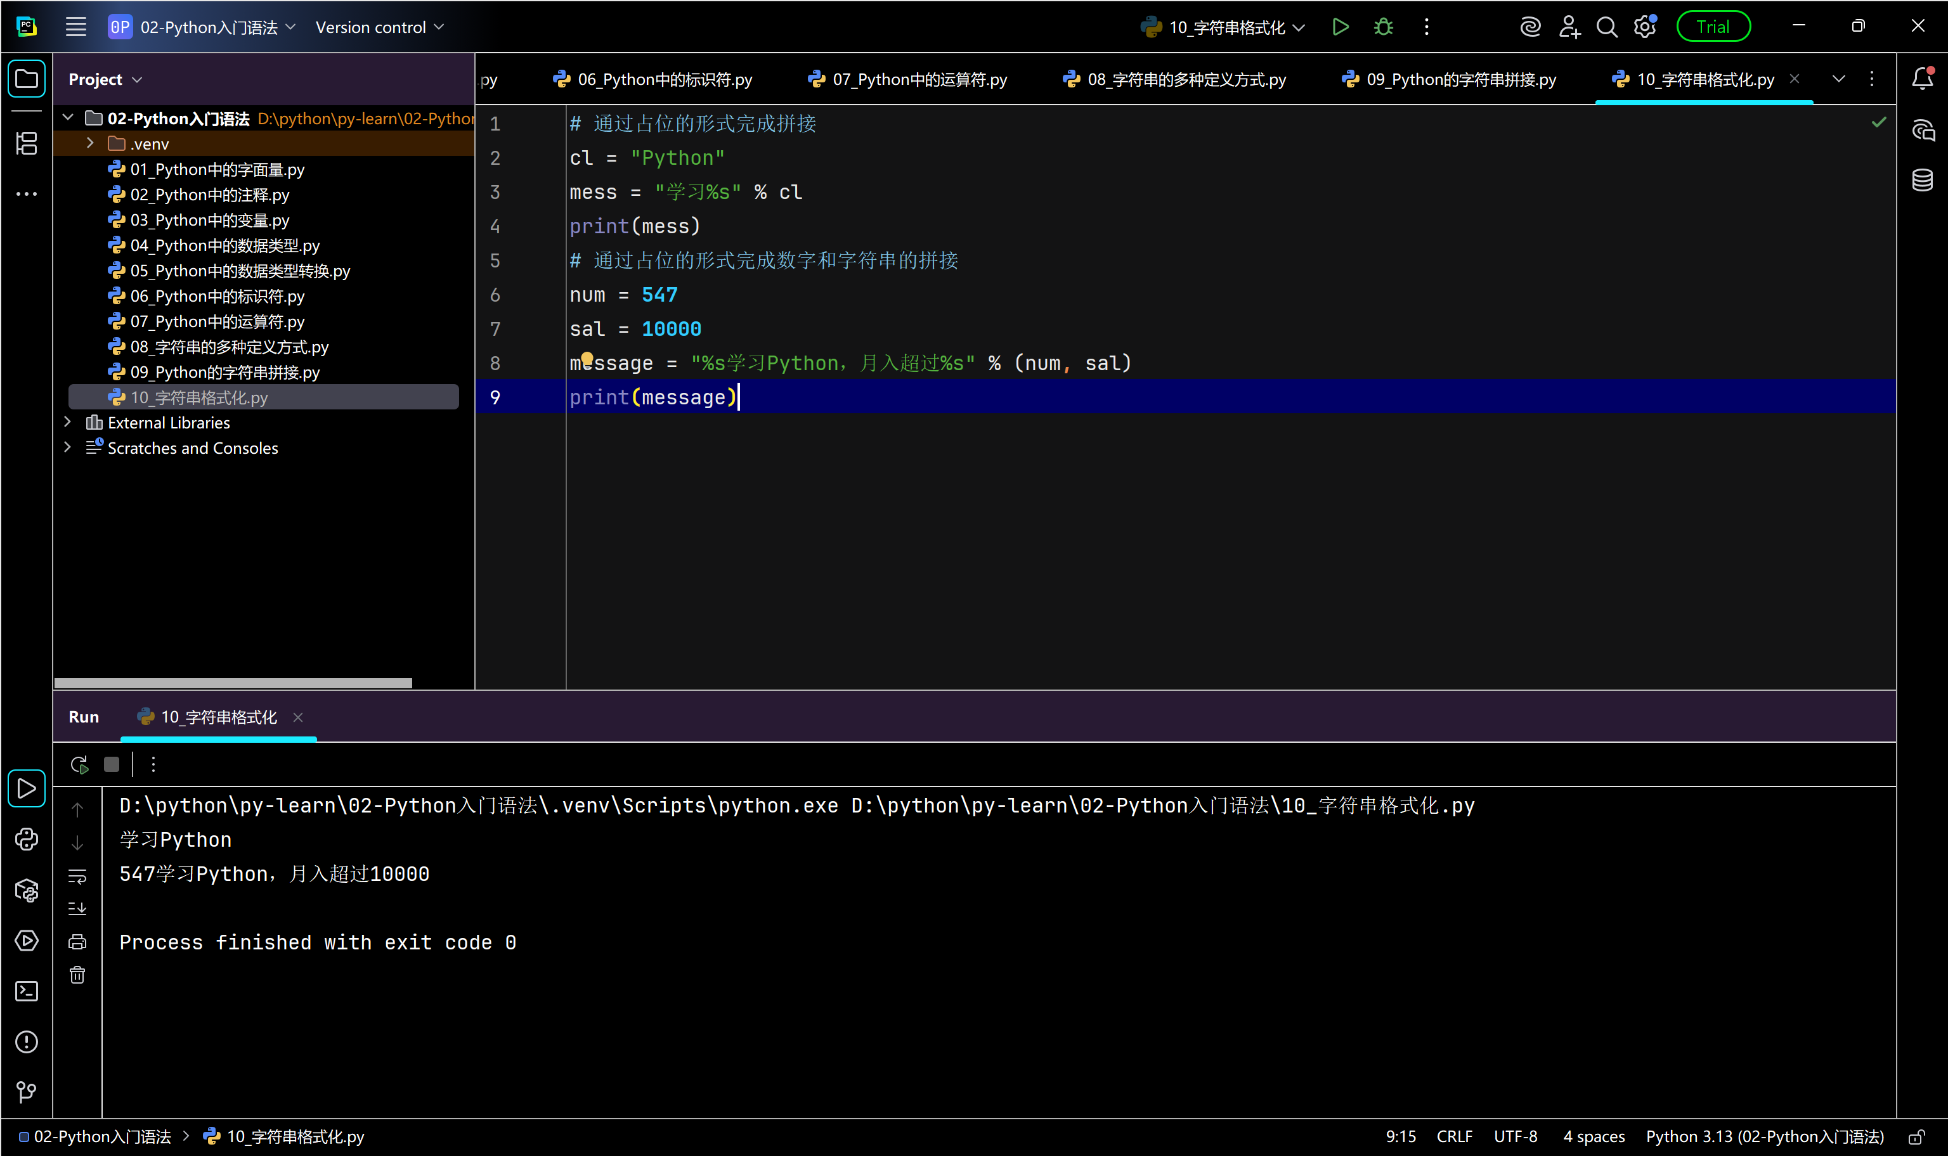Run the 10_字符串格式化 script with the green play icon
The height and width of the screenshot is (1156, 1948).
click(1339, 27)
